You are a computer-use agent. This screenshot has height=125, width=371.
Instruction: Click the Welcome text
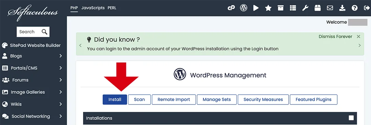[x=337, y=22]
